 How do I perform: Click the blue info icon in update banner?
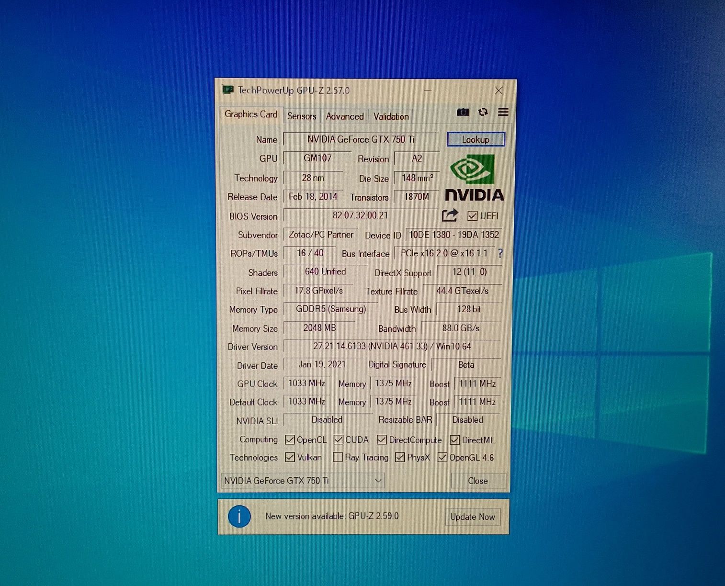click(x=239, y=517)
